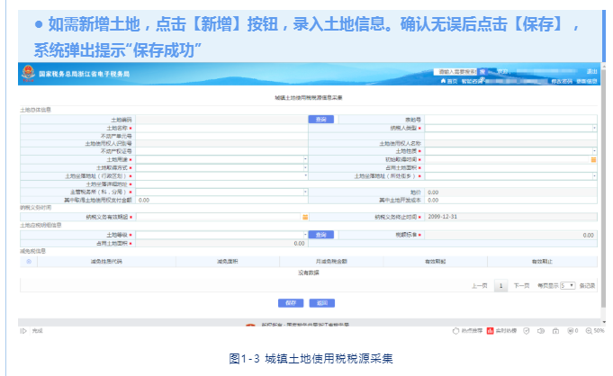Viewport: 613px width, 376px height.
Task: Click the shield security icon in status bar
Action: click(527, 331)
